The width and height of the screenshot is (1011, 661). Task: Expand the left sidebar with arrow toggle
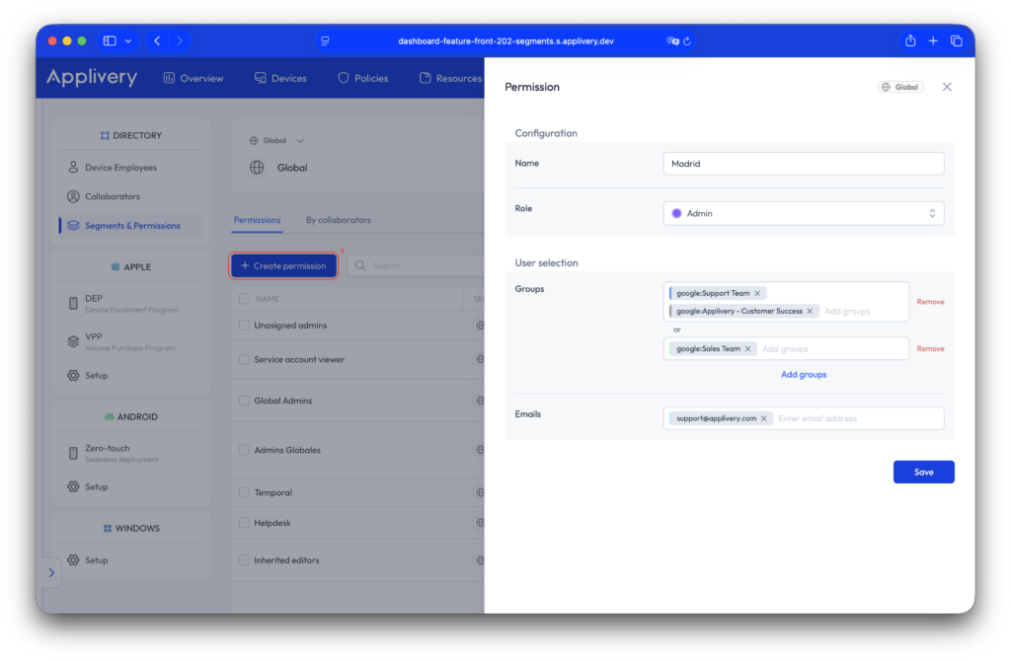(x=51, y=572)
